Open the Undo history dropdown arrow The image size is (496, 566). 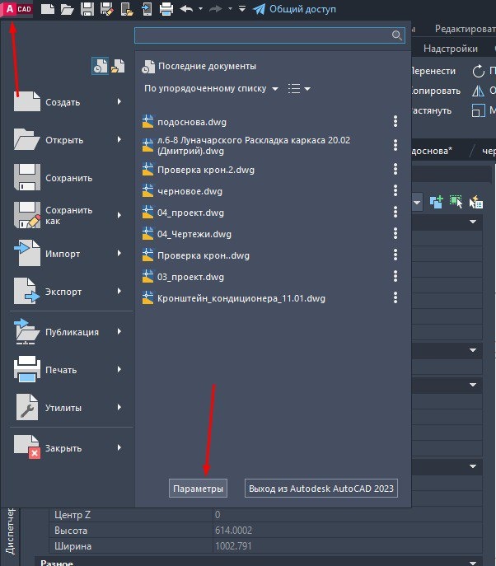(x=200, y=9)
